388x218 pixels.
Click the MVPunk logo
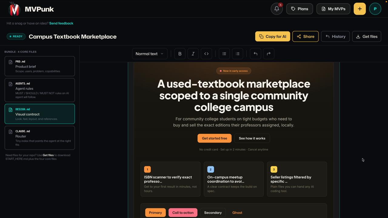(x=31, y=9)
